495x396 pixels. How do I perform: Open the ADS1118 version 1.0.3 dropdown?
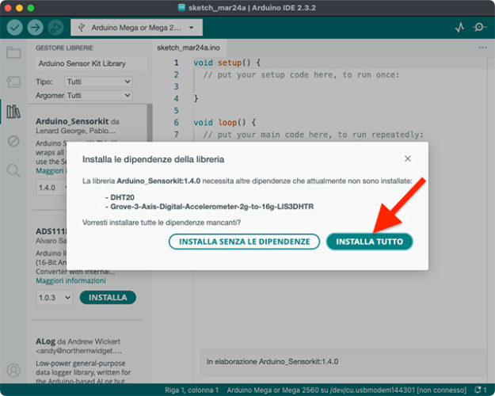[x=55, y=298]
